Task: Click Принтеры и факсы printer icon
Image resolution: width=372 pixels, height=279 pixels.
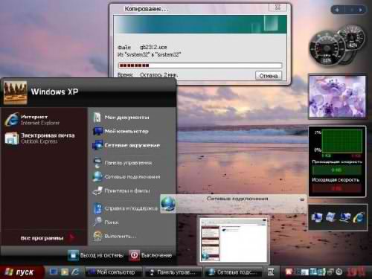Action: (97, 191)
